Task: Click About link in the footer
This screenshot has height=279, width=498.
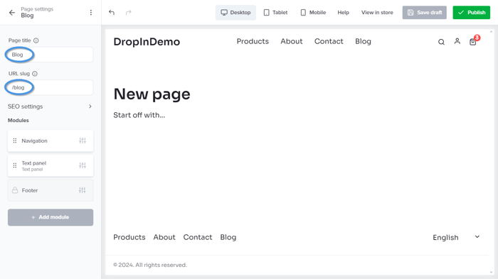Action: pyautogui.click(x=164, y=237)
